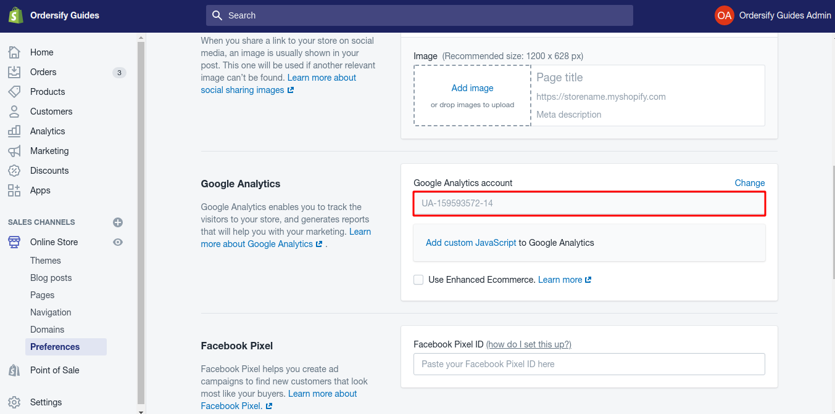Enable Use Enhanced Ecommerce checkbox

[418, 280]
